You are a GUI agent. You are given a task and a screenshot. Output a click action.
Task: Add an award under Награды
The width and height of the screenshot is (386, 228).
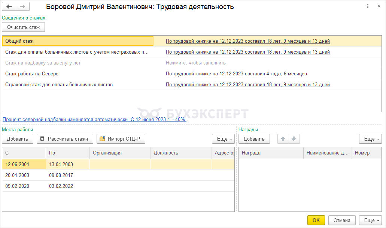click(254, 139)
